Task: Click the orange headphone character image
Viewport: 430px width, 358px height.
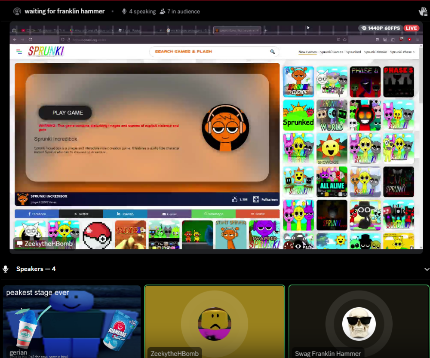Action: pos(225,128)
